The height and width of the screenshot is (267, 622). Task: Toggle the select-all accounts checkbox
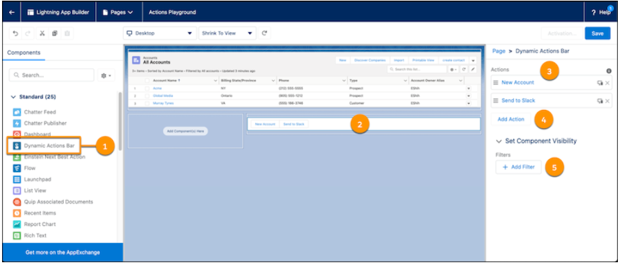coord(147,81)
